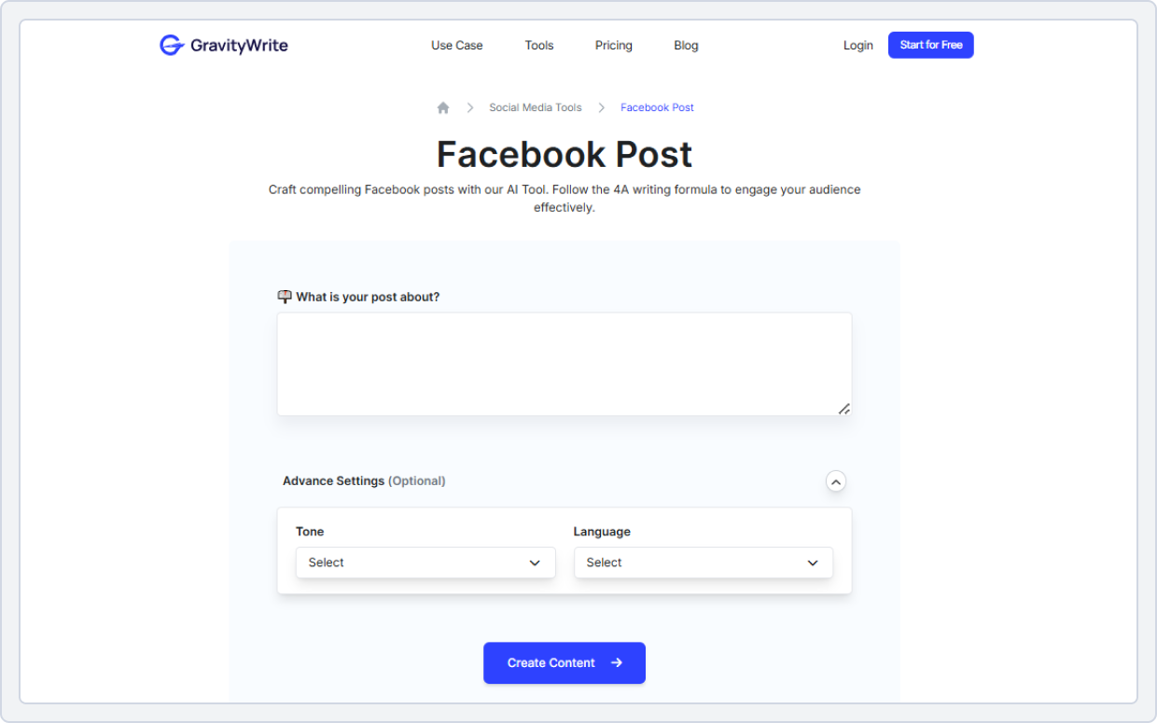Click the Start for Free button
The width and height of the screenshot is (1157, 723).
[931, 45]
